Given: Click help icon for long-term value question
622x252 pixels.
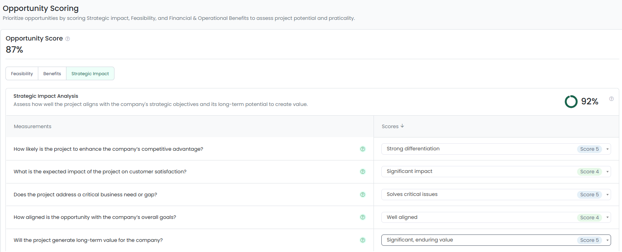Looking at the screenshot, I should point(363,240).
